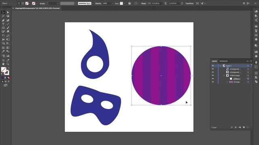Screen dimensions: 259x145
Task: Switch to the Artboards tab
Action: (x=223, y=61)
